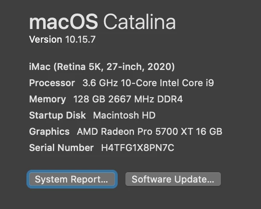
Task: Click the Serial Number label
Action: click(x=61, y=148)
